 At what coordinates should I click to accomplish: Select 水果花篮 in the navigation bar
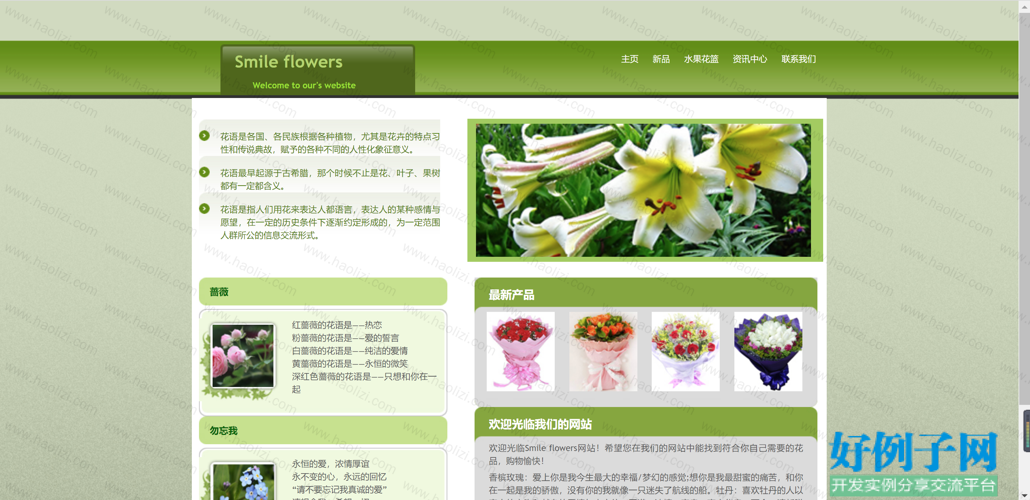(701, 59)
